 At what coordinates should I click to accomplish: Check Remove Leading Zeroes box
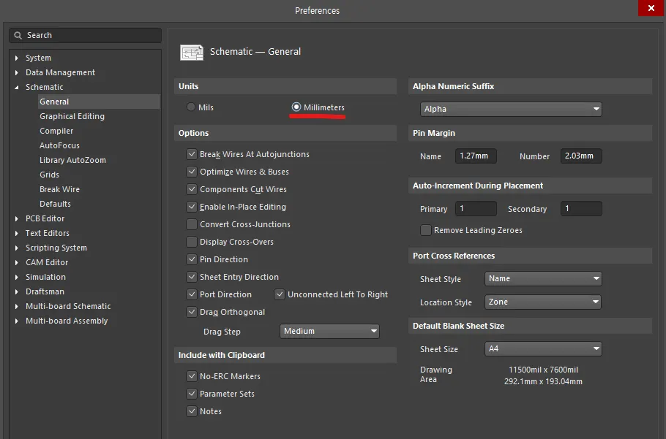426,230
